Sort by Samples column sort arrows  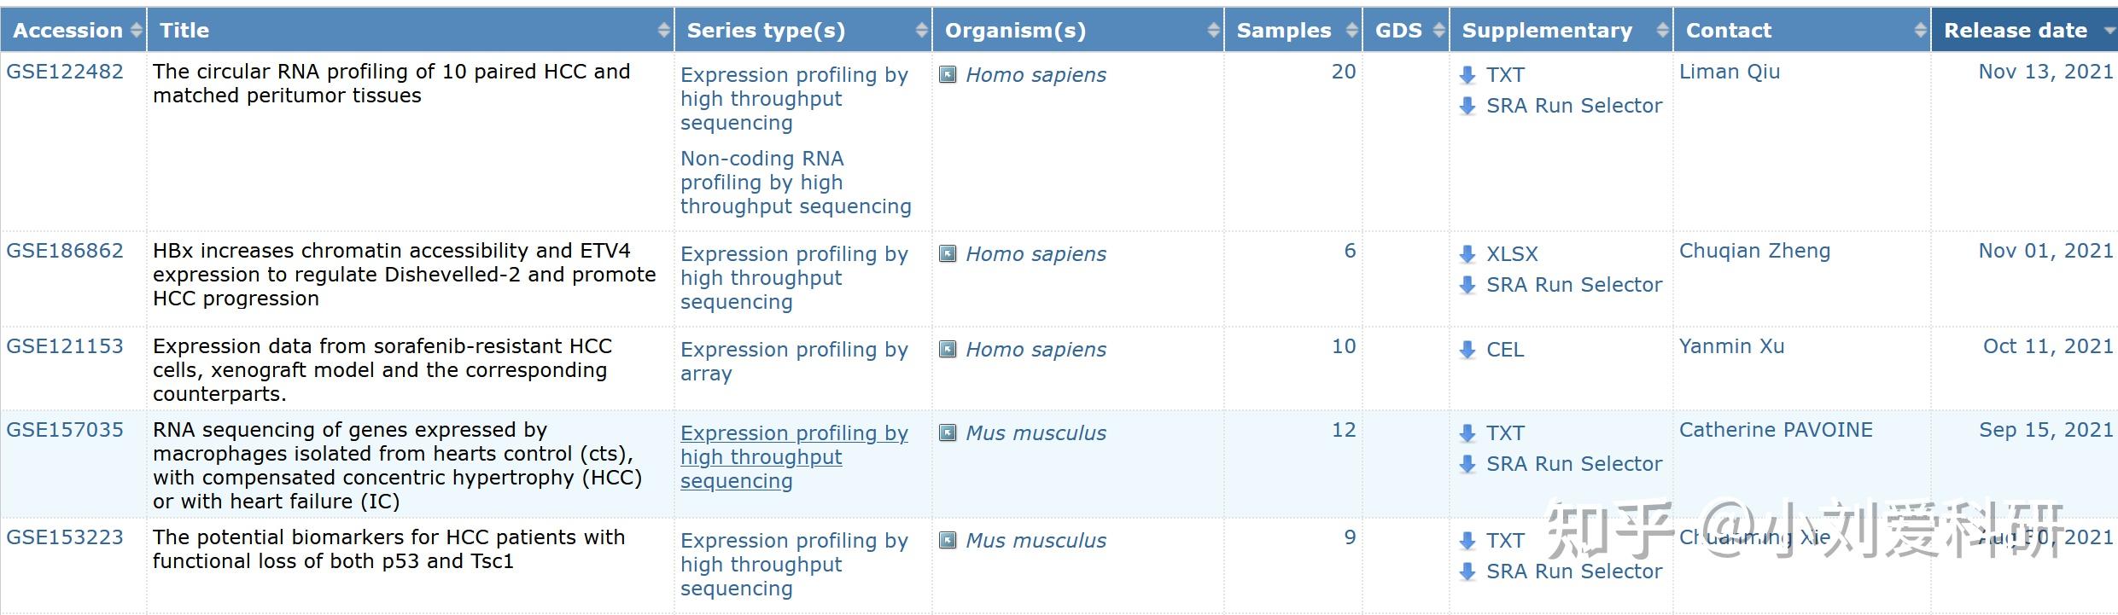(1351, 31)
